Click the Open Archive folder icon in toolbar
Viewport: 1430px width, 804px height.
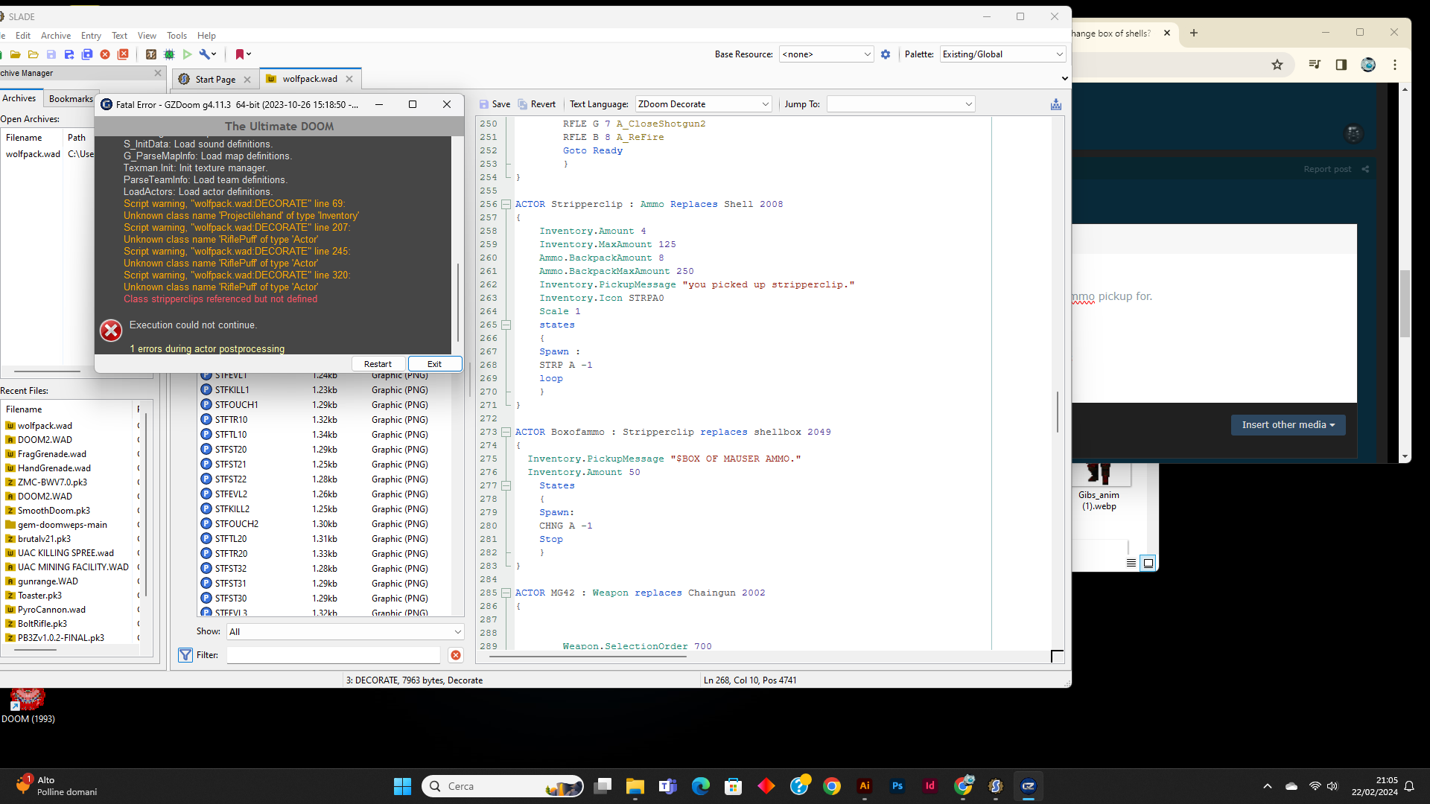(x=15, y=54)
